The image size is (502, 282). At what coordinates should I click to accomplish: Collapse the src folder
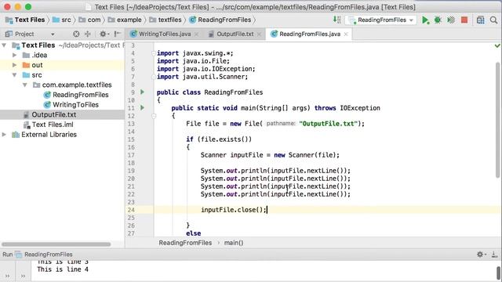[x=14, y=75]
